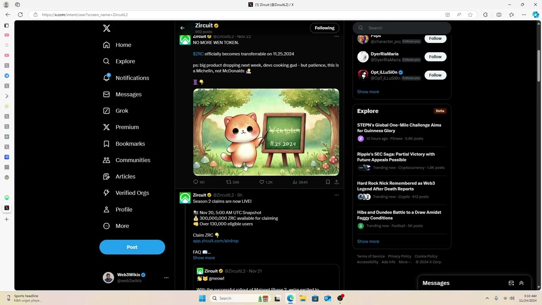The width and height of the screenshot is (542, 305).
Task: Open Privacy Policy footer link
Action: click(400, 256)
